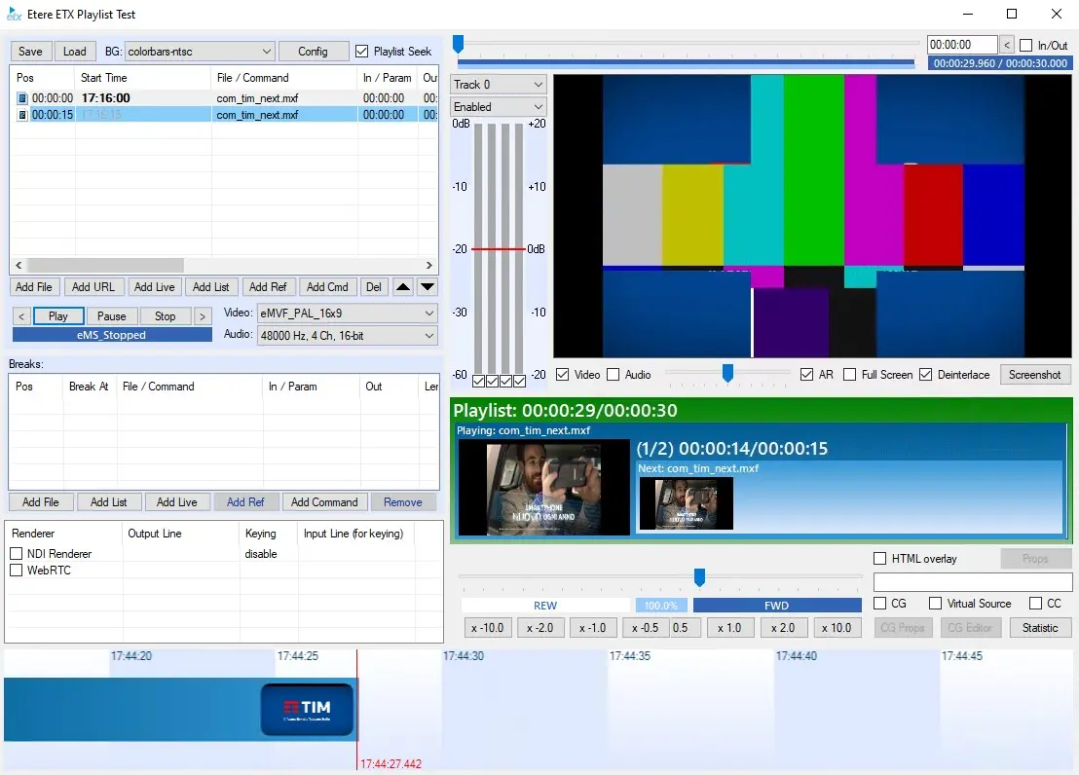Click the move item down arrow button
1079x775 pixels.
click(x=428, y=287)
